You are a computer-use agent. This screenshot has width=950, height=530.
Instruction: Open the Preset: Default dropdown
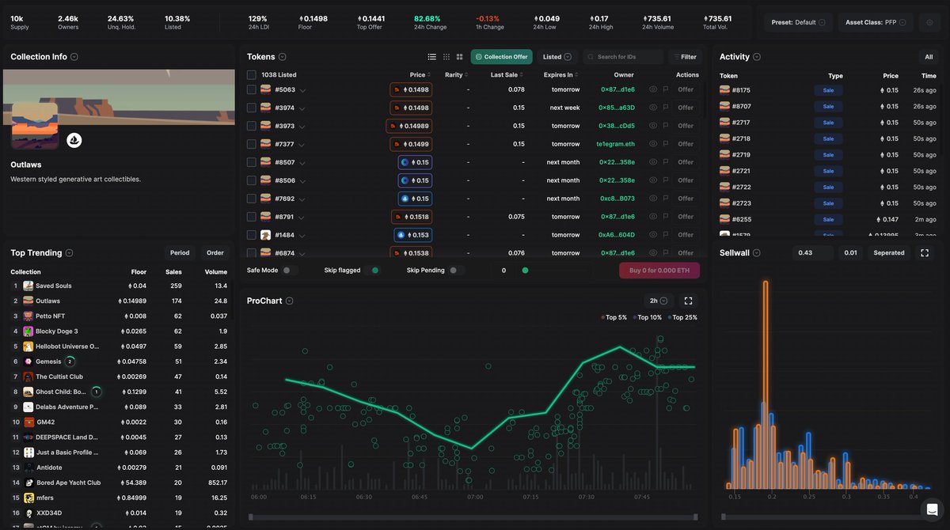click(799, 22)
